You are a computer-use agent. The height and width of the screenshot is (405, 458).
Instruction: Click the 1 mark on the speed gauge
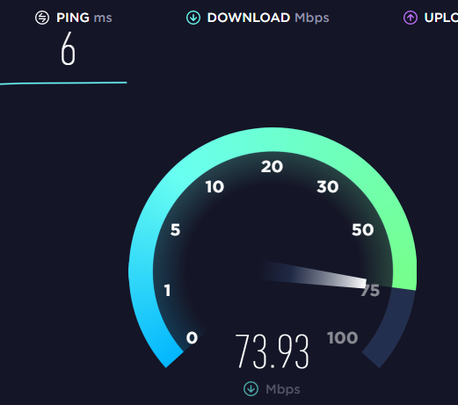point(167,291)
